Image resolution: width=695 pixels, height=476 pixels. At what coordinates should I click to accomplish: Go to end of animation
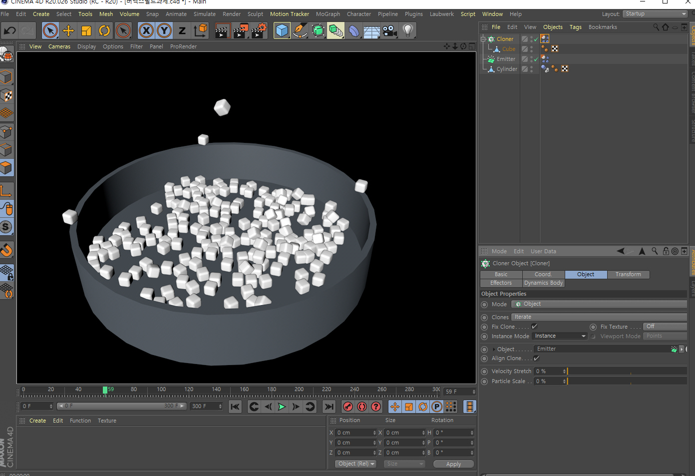click(x=329, y=407)
